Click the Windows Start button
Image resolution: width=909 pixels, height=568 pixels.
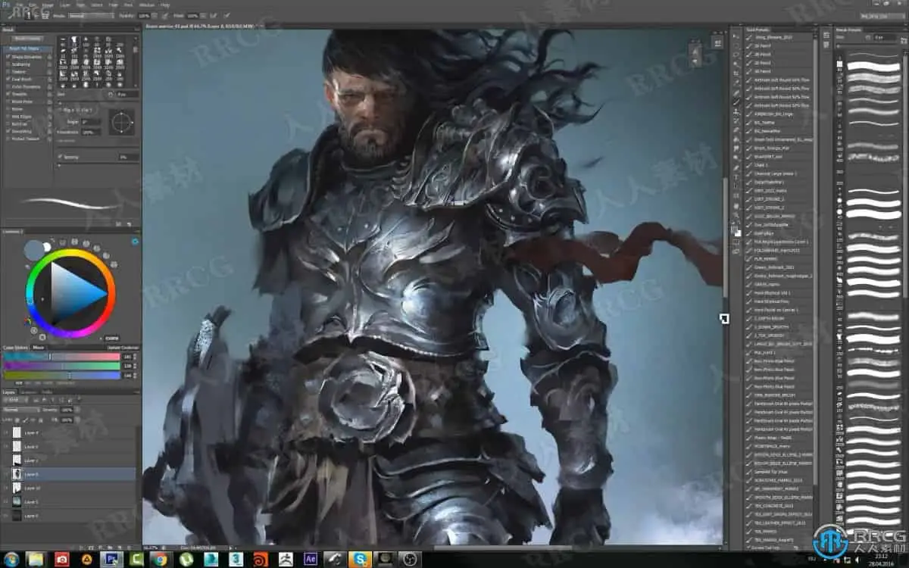click(x=11, y=559)
